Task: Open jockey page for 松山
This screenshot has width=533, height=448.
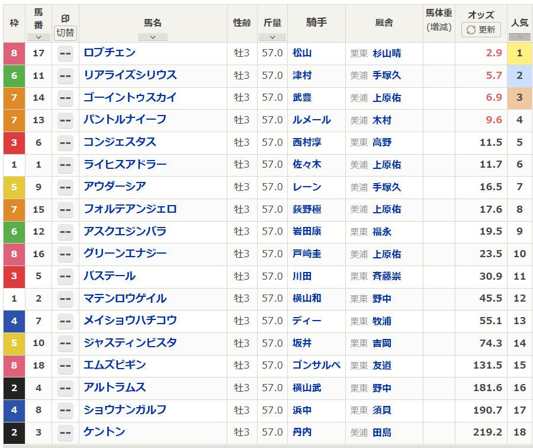Action: pos(302,53)
